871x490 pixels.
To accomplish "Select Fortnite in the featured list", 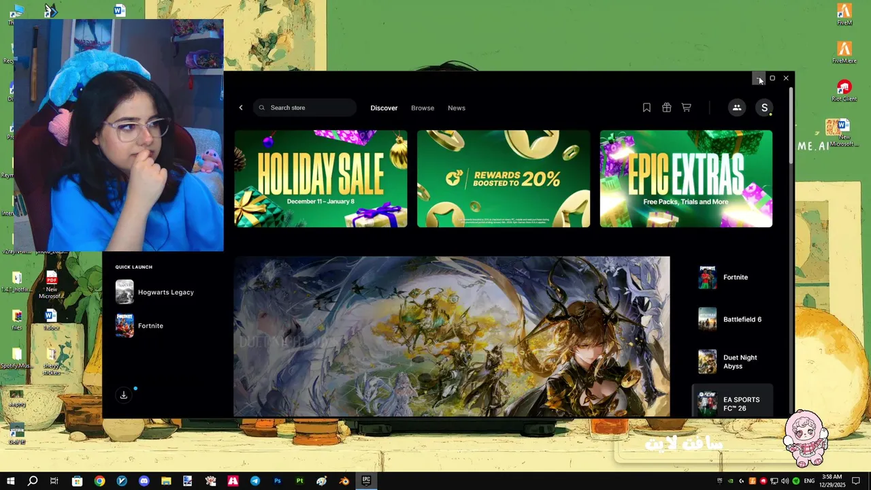I will coord(732,277).
